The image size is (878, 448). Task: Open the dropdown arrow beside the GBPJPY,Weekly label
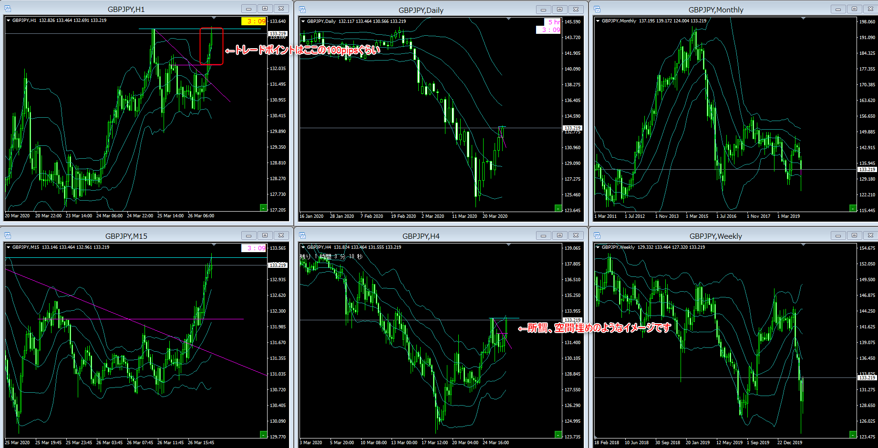pyautogui.click(x=598, y=247)
